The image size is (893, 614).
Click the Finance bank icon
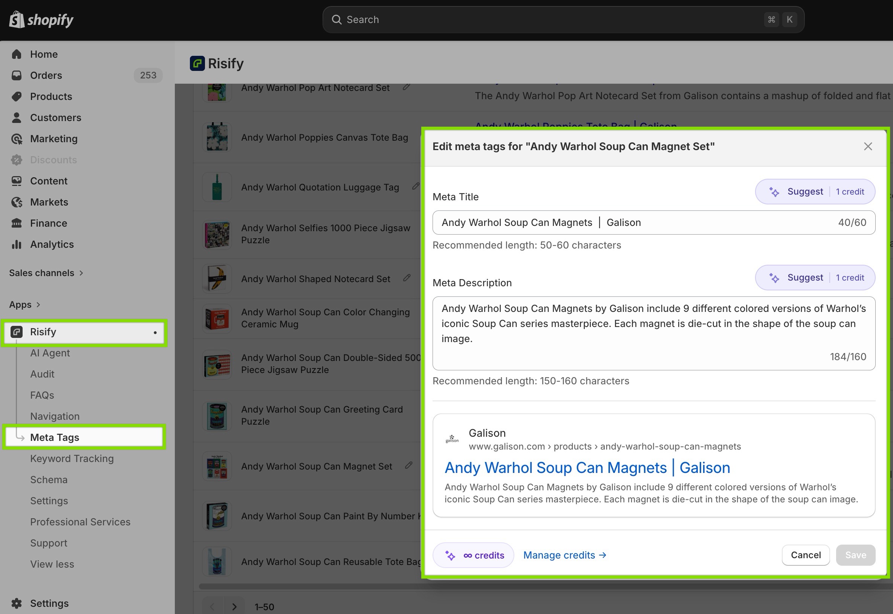17,224
